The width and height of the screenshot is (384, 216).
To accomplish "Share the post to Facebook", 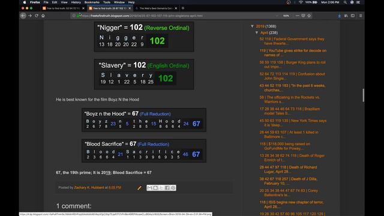I will point(167,188).
